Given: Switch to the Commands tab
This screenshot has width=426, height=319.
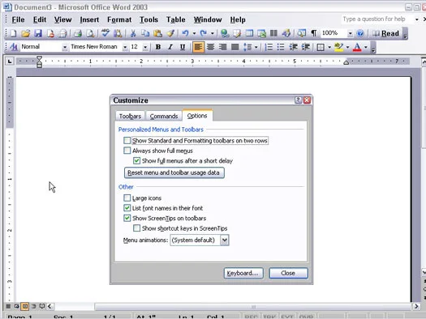Looking at the screenshot, I should click(164, 116).
